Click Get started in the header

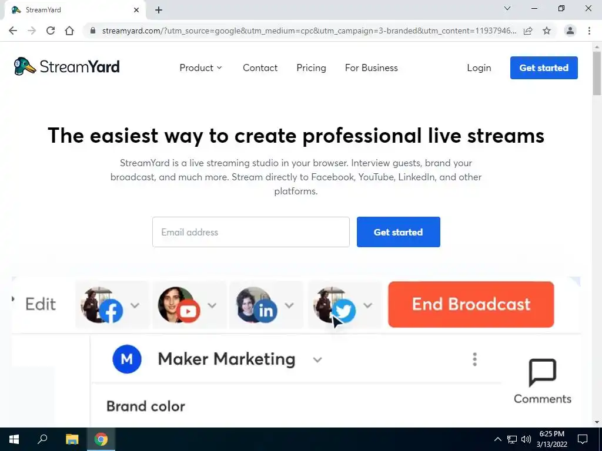(x=544, y=68)
